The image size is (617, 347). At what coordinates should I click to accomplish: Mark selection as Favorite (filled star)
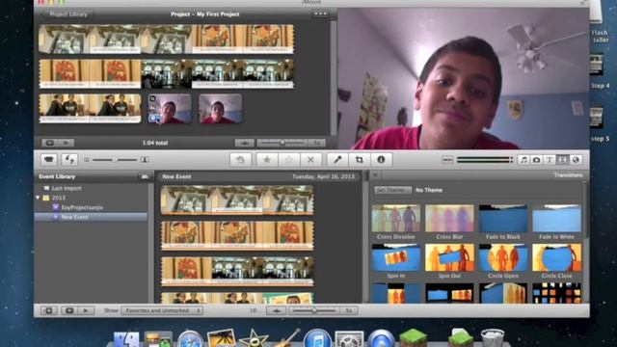[267, 160]
